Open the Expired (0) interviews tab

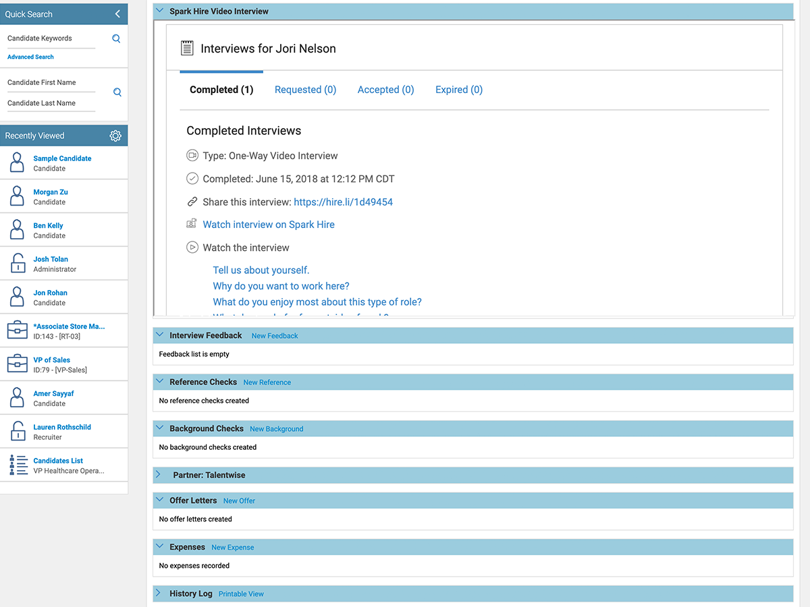(x=458, y=90)
